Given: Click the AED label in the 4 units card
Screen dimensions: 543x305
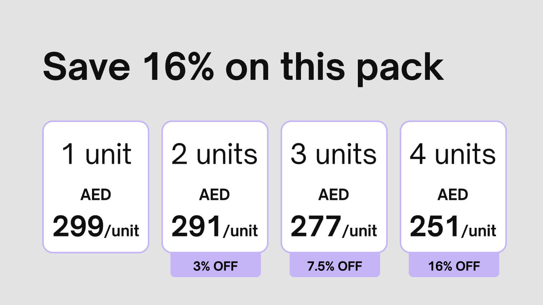Looking at the screenshot, I should tap(453, 195).
